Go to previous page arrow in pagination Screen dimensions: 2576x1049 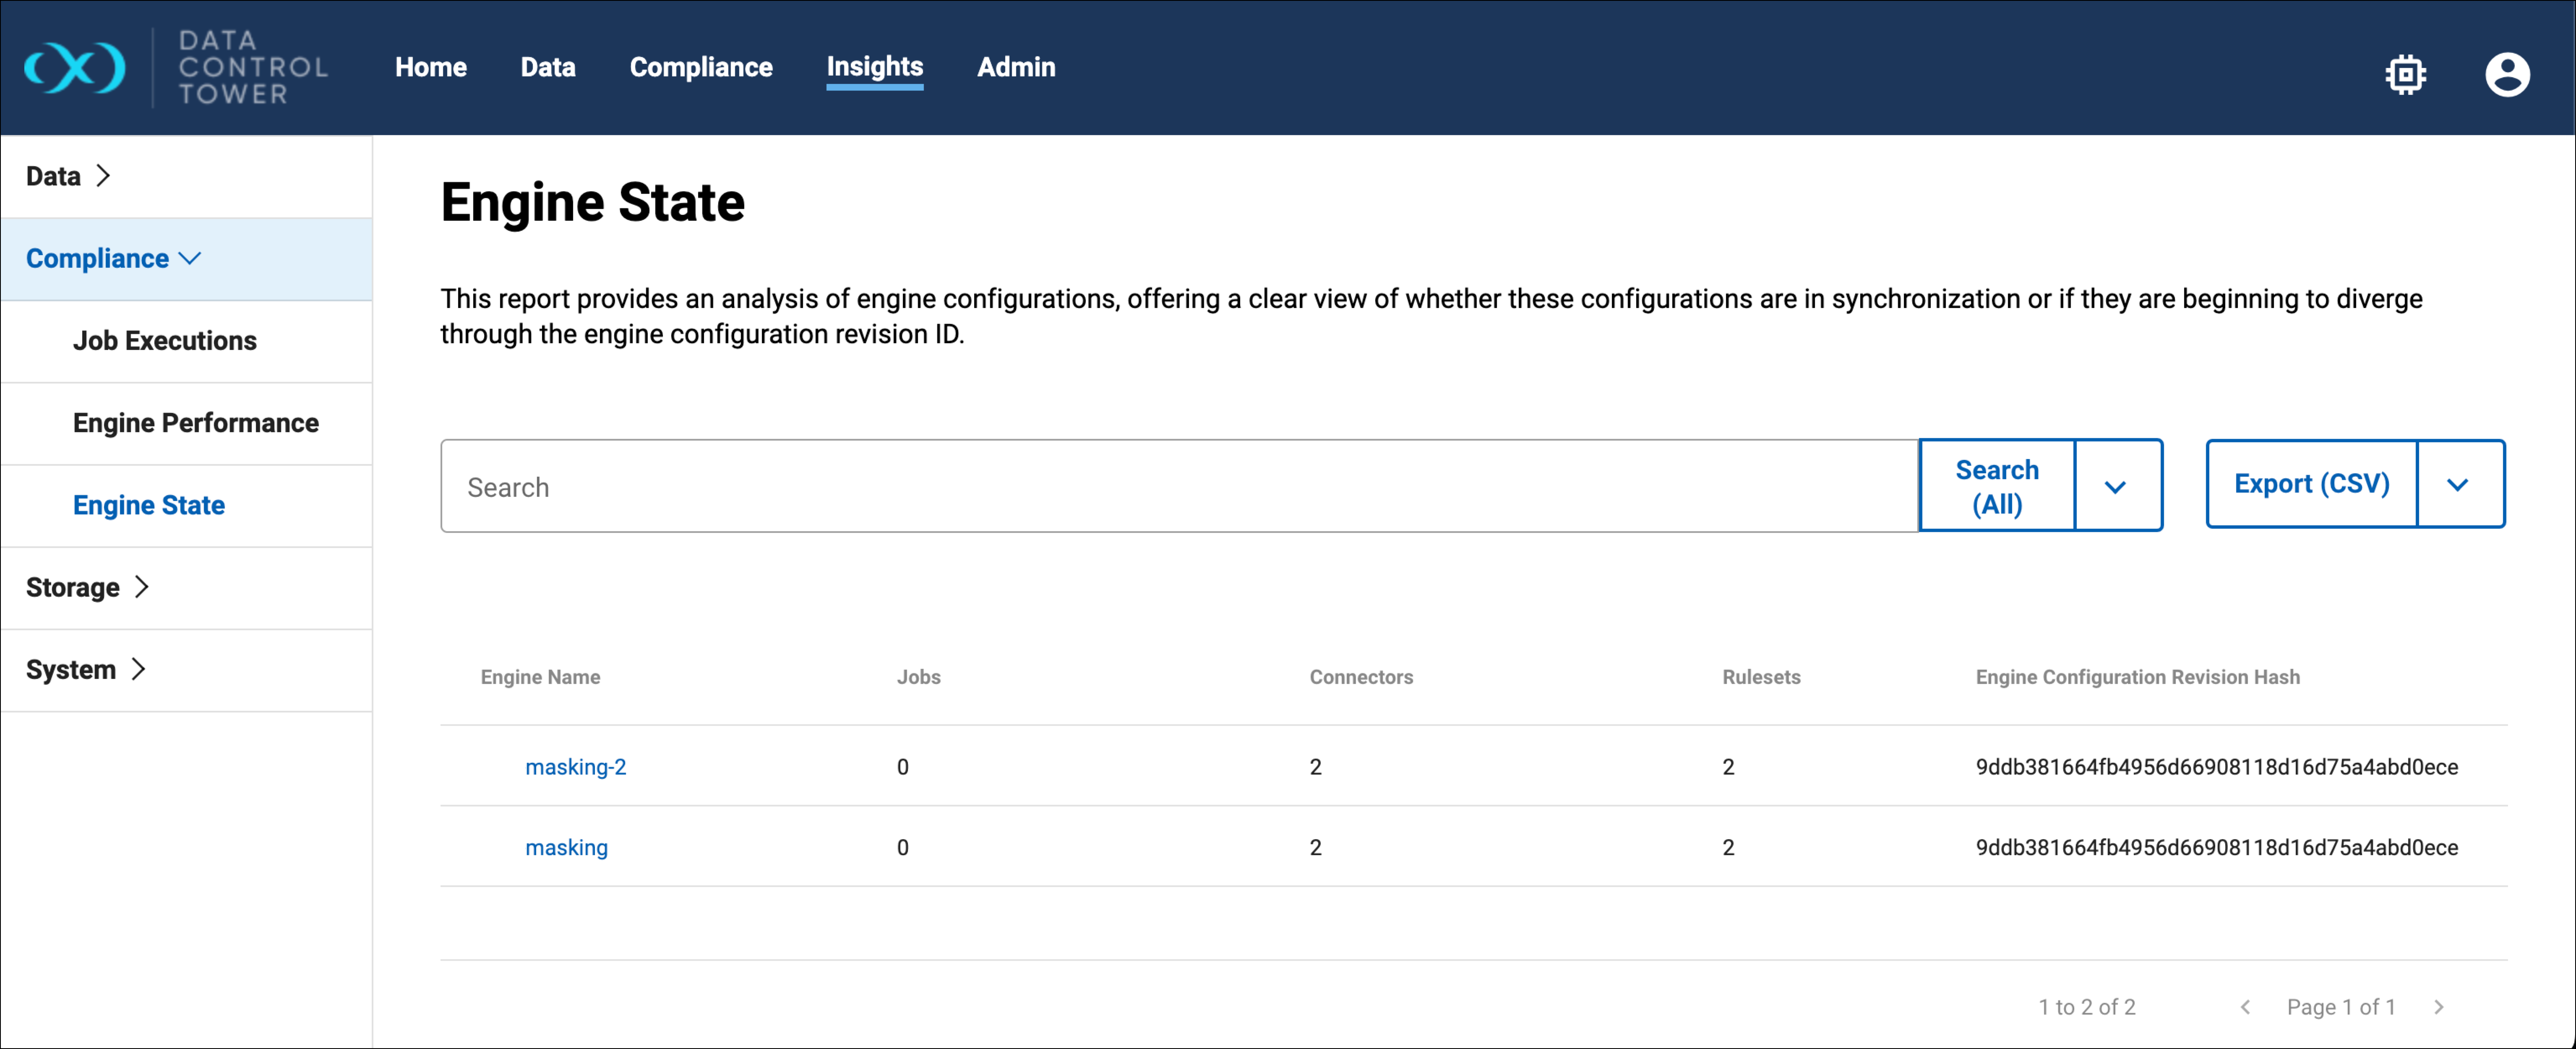(2245, 1007)
